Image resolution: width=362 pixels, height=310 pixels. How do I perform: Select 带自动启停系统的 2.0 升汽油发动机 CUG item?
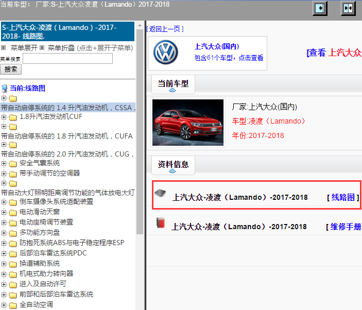(67, 154)
